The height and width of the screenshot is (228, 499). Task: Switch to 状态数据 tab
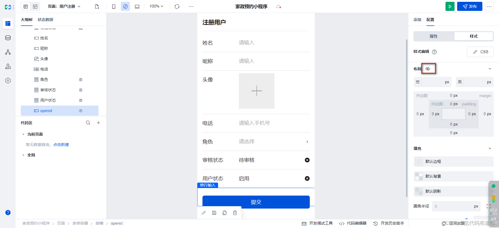click(x=45, y=20)
